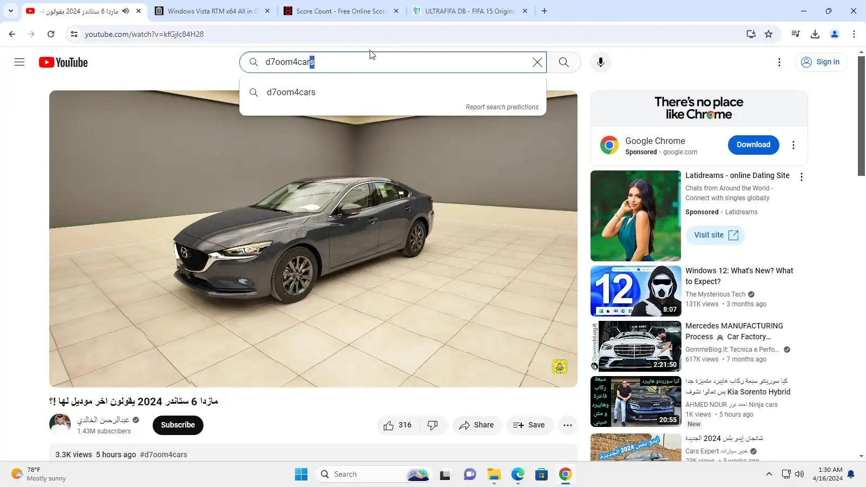Open Latidreams ad thumbnail
This screenshot has height=487, width=866.
coord(635,216)
